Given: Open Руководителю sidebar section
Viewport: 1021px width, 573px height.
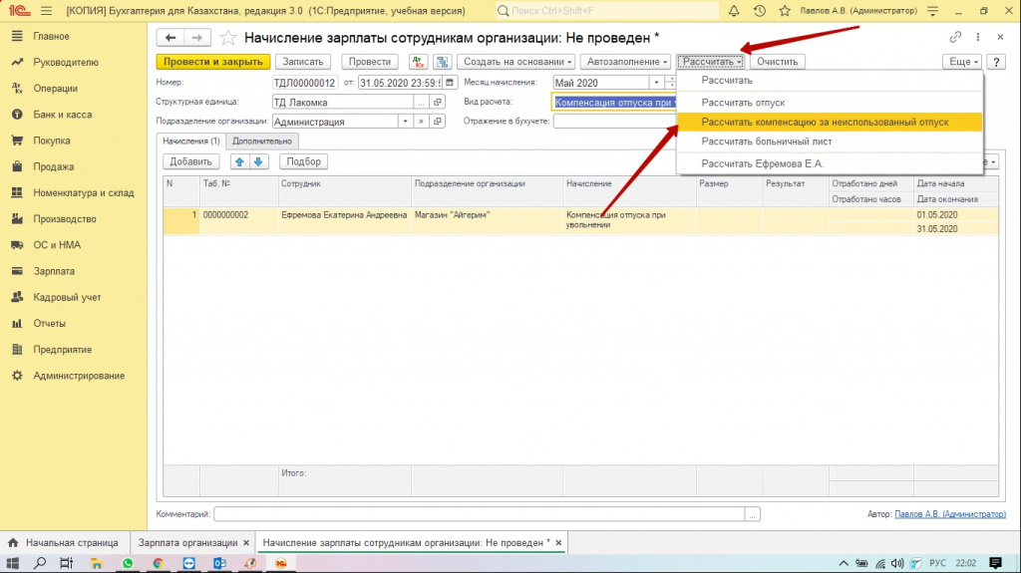Looking at the screenshot, I should 66,63.
